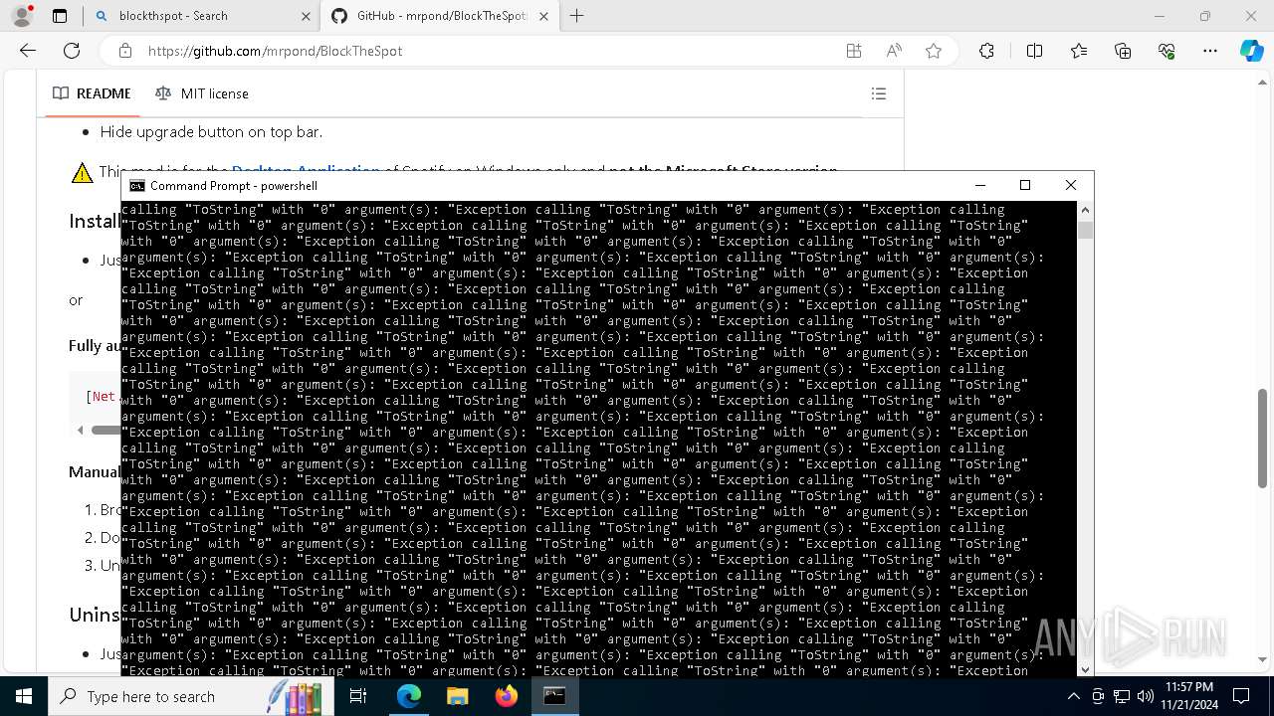Open Task View on the taskbar
Viewport: 1274px width, 716px height.
(358, 696)
